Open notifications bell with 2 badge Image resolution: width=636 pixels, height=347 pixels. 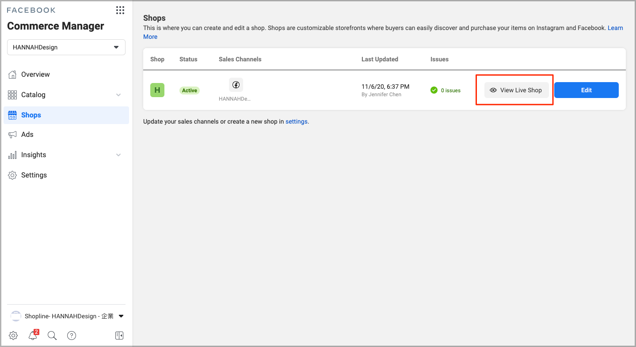pyautogui.click(x=33, y=336)
